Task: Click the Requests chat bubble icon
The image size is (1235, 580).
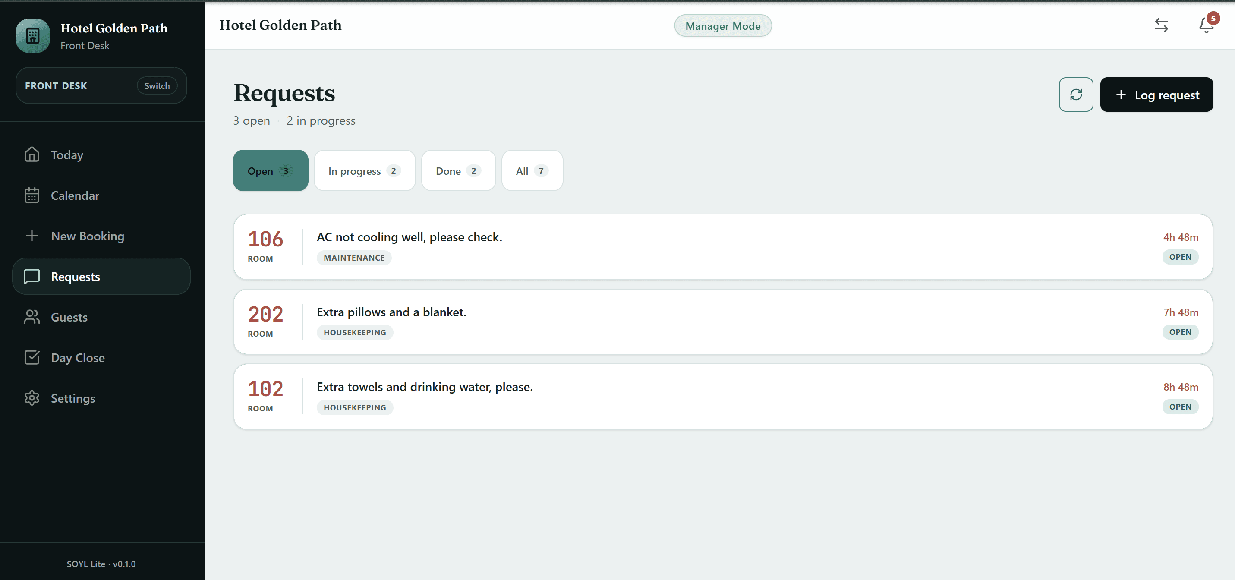Action: tap(32, 276)
